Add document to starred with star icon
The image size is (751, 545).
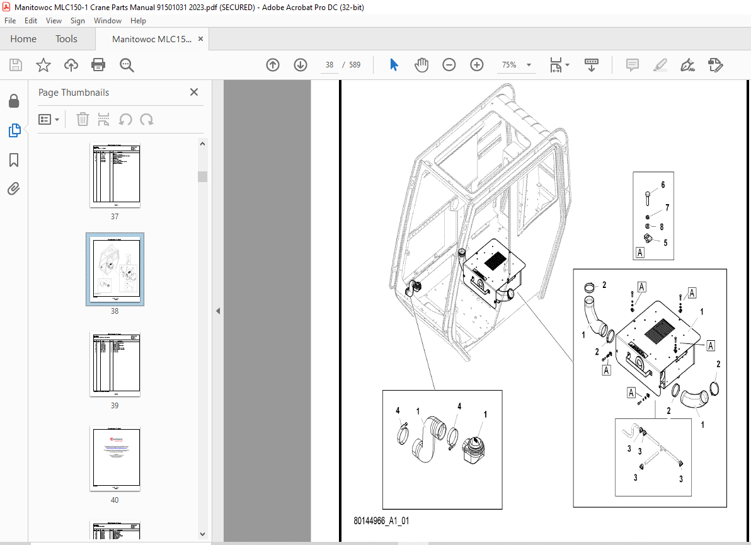click(43, 65)
